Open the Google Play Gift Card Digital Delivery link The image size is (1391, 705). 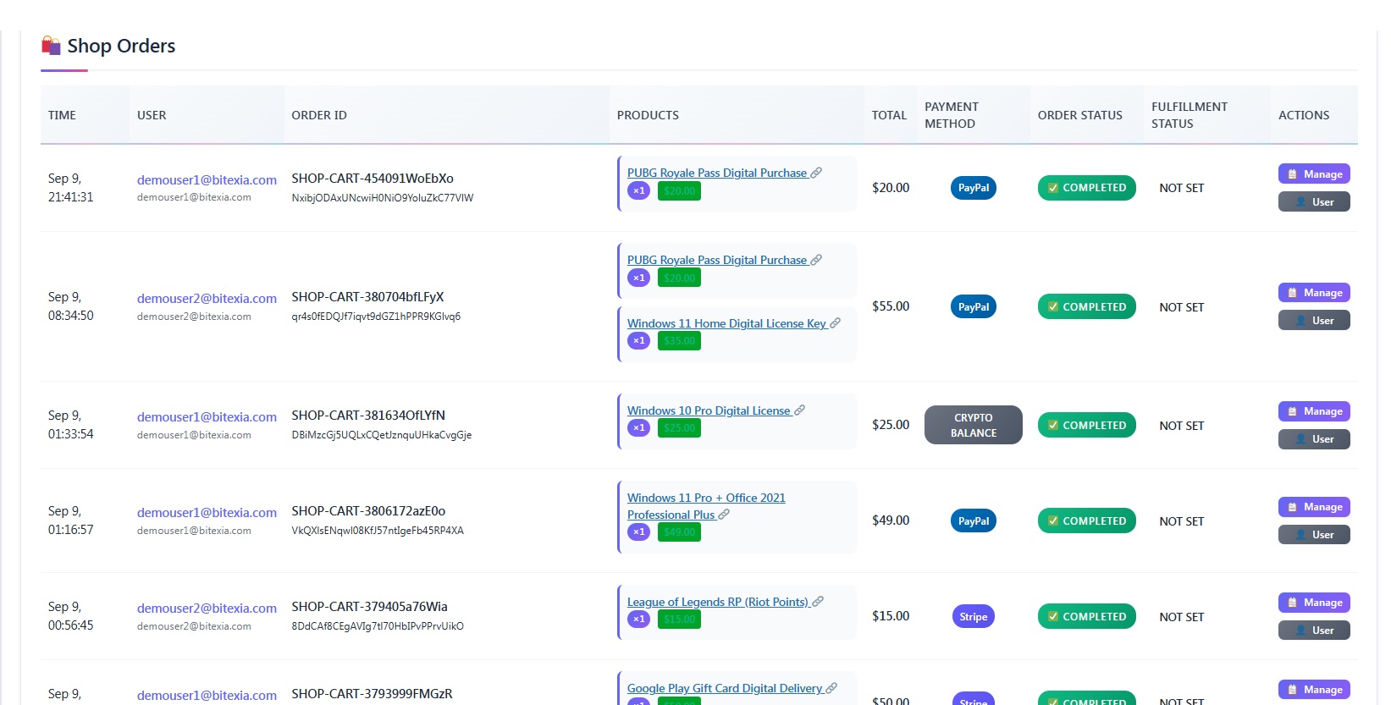[x=724, y=688]
